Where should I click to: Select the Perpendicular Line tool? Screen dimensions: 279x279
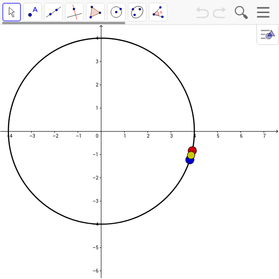pyautogui.click(x=74, y=12)
